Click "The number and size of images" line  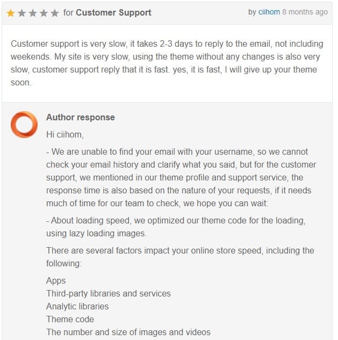point(128,332)
